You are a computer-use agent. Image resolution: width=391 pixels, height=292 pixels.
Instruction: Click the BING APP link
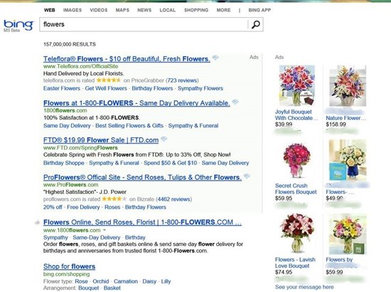point(259,10)
